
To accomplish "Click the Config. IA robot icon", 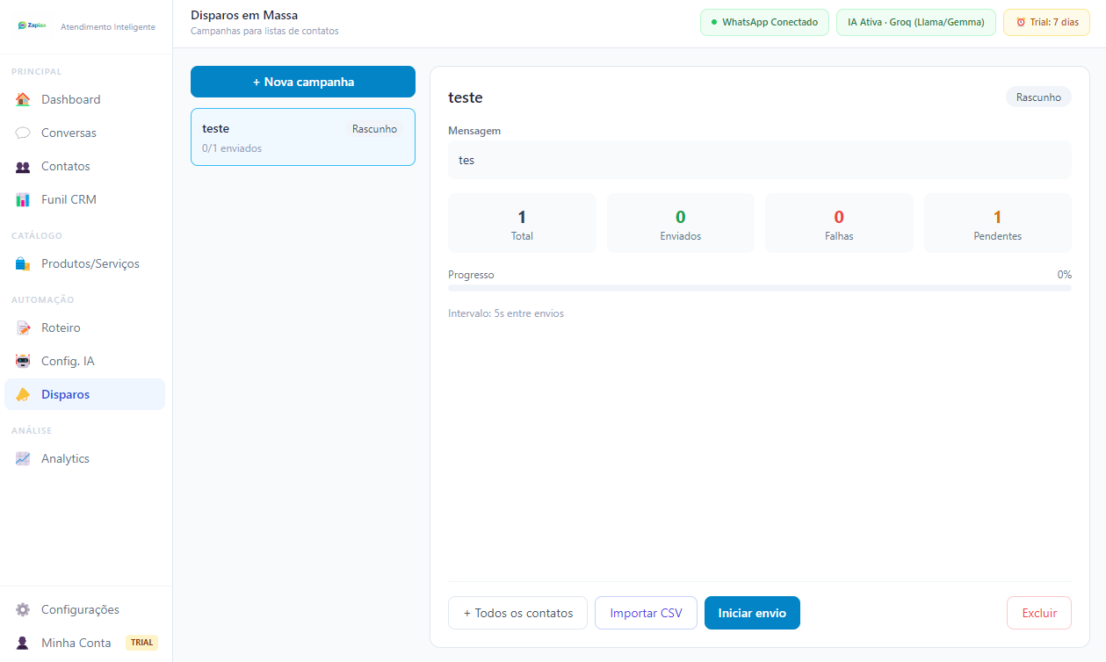I will coord(23,362).
